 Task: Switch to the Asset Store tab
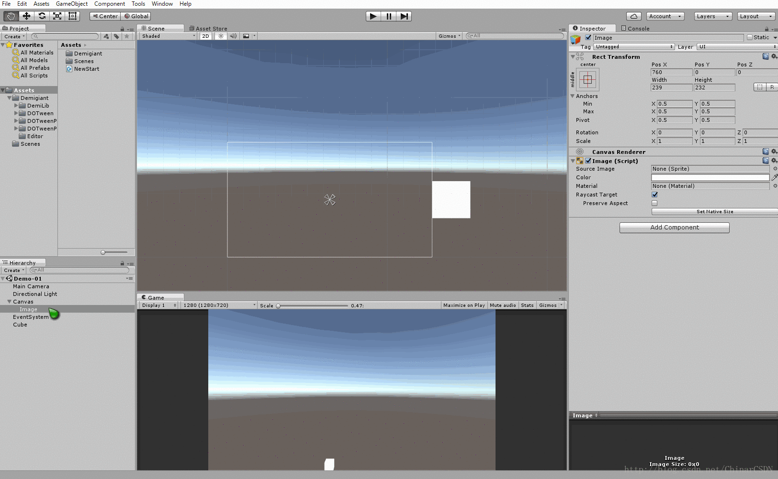(x=208, y=29)
